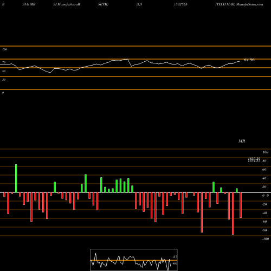
Task: Click the -80 label on the MR axis
Action: [x=264, y=230]
